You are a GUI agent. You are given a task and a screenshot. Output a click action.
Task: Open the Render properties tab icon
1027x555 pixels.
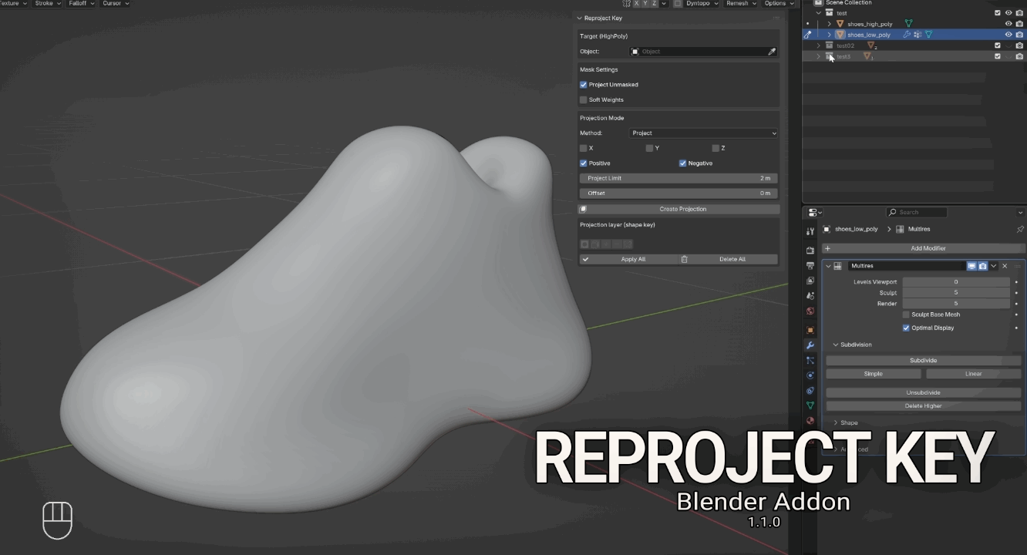(810, 251)
